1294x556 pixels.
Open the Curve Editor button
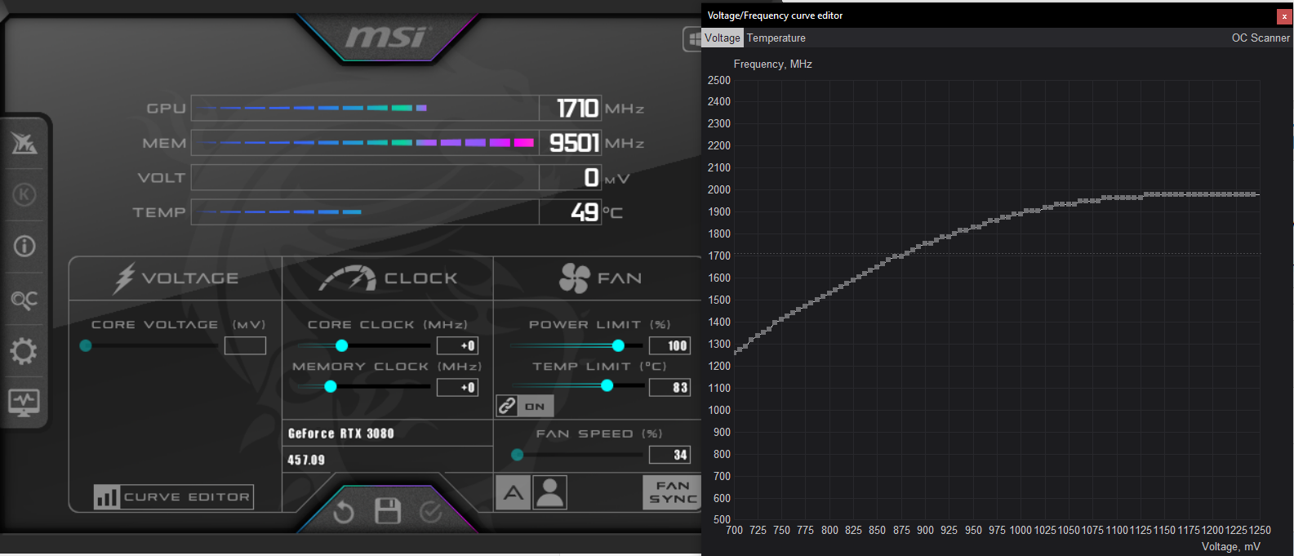(174, 496)
